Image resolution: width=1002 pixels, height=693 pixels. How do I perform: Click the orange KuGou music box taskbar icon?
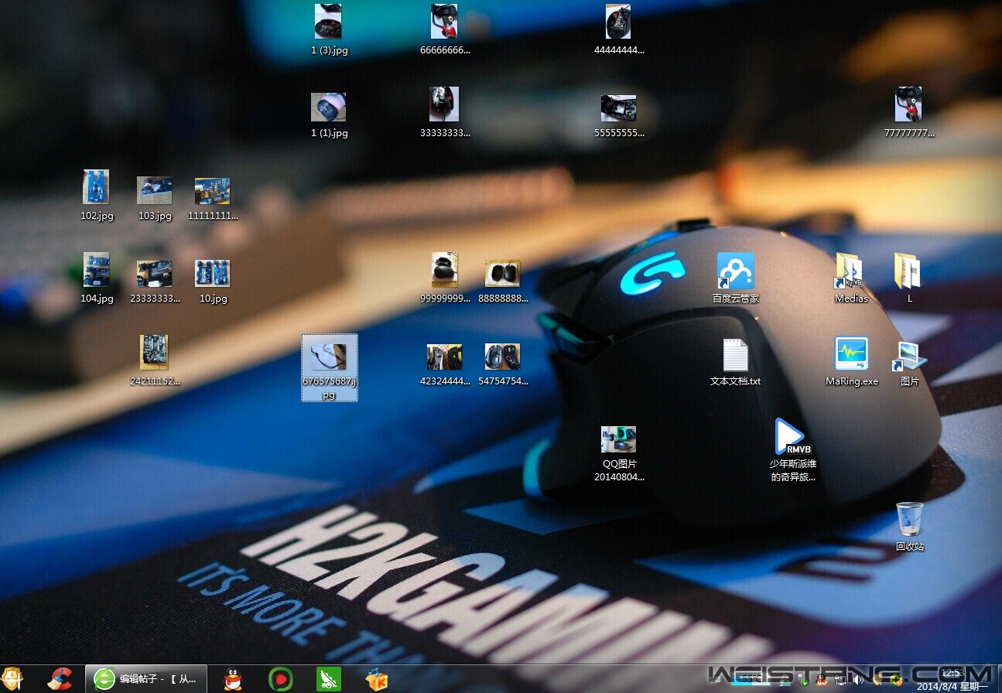pyautogui.click(x=377, y=679)
